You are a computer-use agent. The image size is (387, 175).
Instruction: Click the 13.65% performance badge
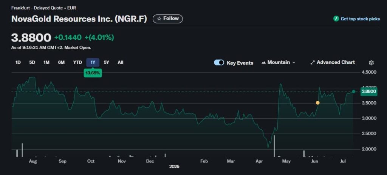tap(93, 73)
